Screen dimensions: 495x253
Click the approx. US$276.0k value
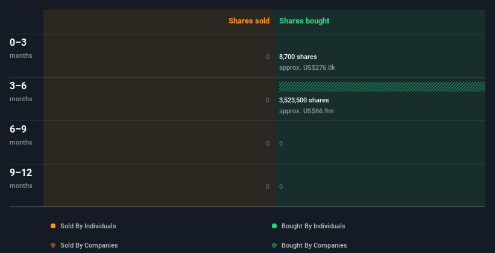pyautogui.click(x=307, y=67)
